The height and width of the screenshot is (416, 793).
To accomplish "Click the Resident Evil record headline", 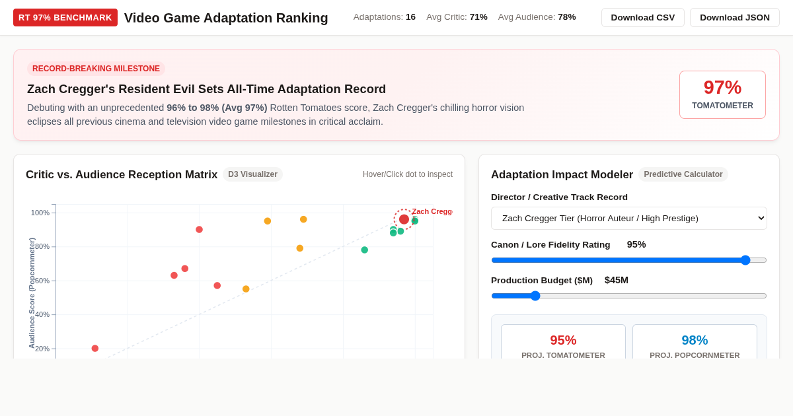I will [x=206, y=89].
